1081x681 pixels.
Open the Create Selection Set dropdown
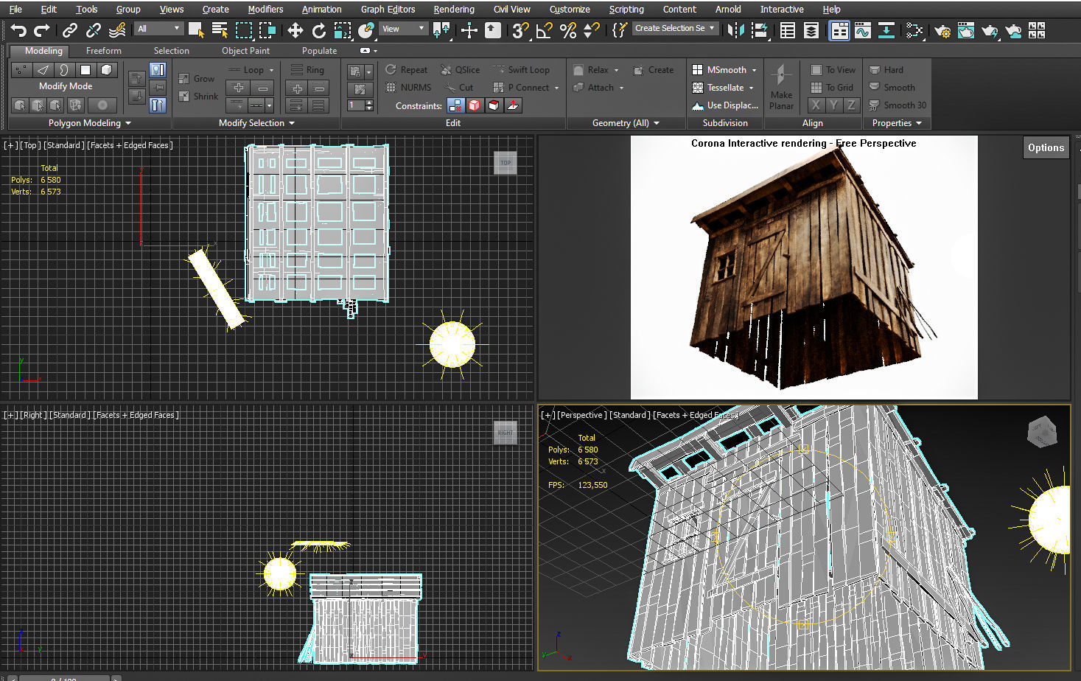coord(675,28)
